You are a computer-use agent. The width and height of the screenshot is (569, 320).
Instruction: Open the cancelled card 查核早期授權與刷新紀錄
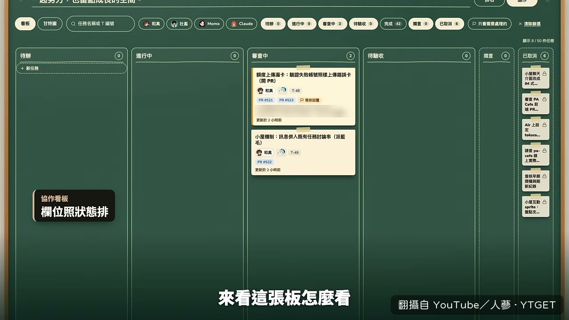click(x=536, y=181)
